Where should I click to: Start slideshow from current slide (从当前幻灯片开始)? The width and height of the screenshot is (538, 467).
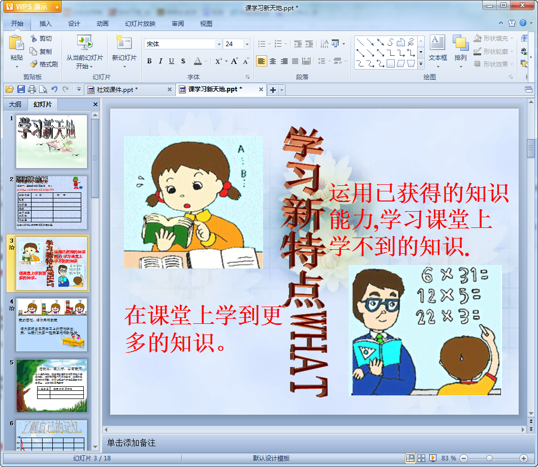(x=84, y=52)
